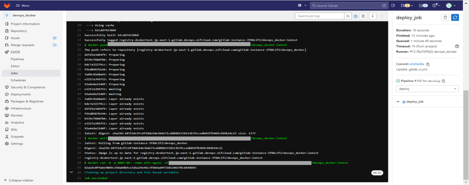Image resolution: width=469 pixels, height=185 pixels.
Task: Open the help menu dropdown
Action: pyautogui.click(x=436, y=5)
